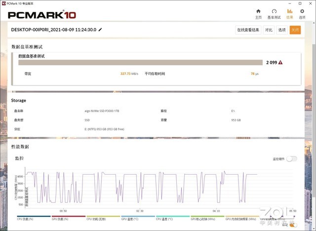This screenshot has width=316, height=231.
Task: Click average access time 78 µs
Action: pyautogui.click(x=255, y=74)
